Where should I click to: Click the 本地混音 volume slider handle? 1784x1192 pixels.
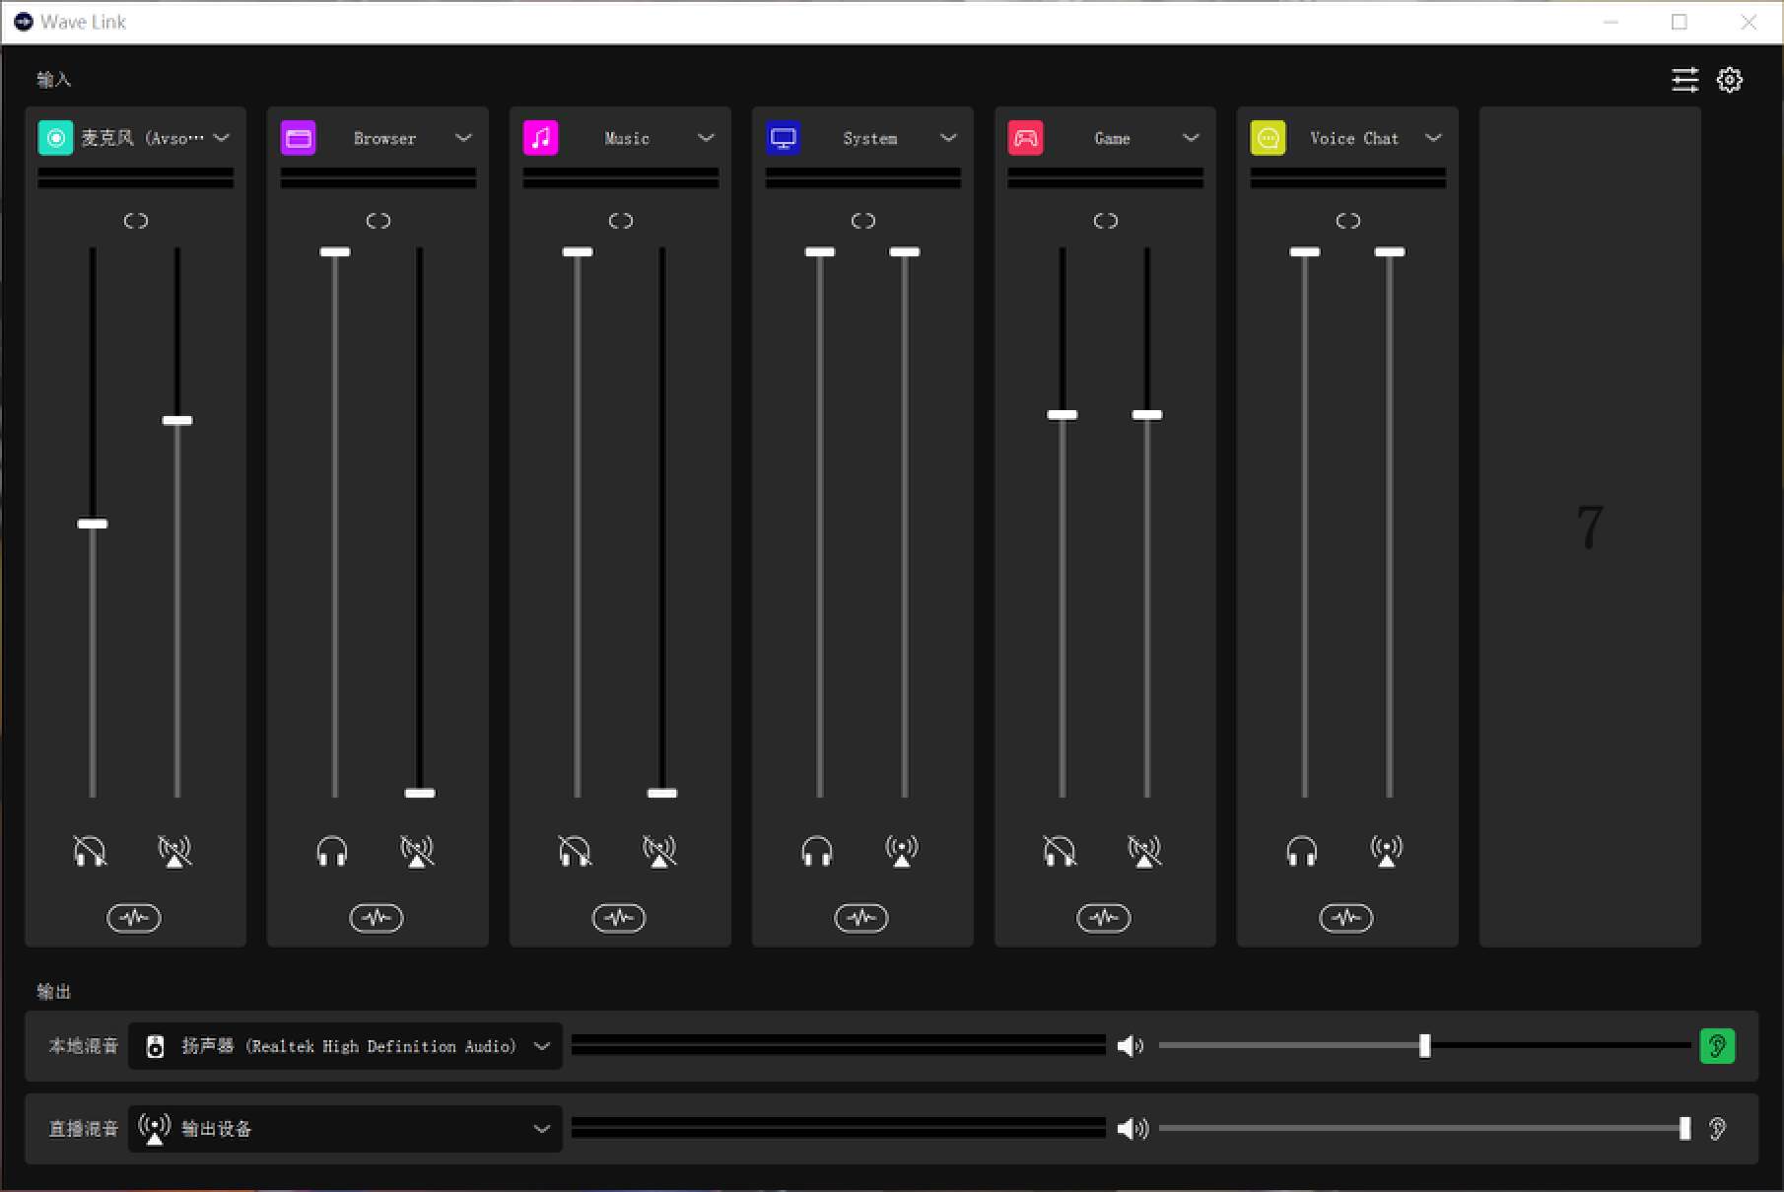(x=1425, y=1046)
